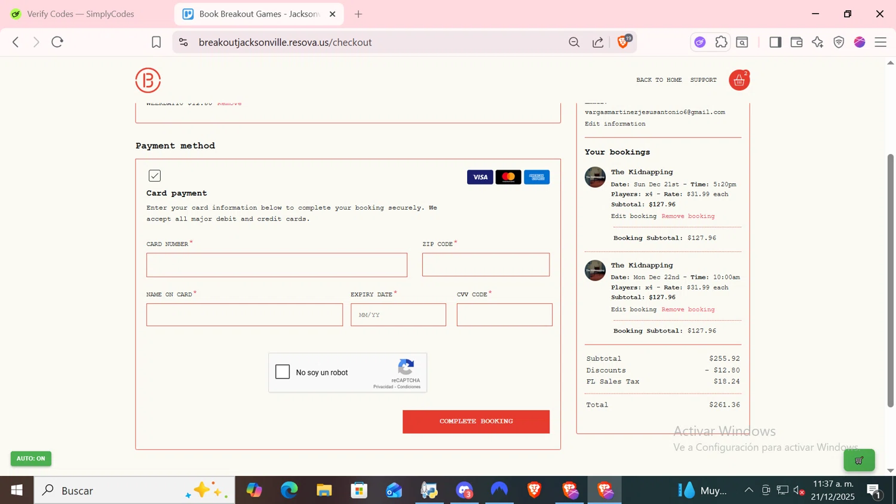896x504 pixels.
Task: Switch to Verify Codes SimplyCodes tab
Action: [x=81, y=14]
